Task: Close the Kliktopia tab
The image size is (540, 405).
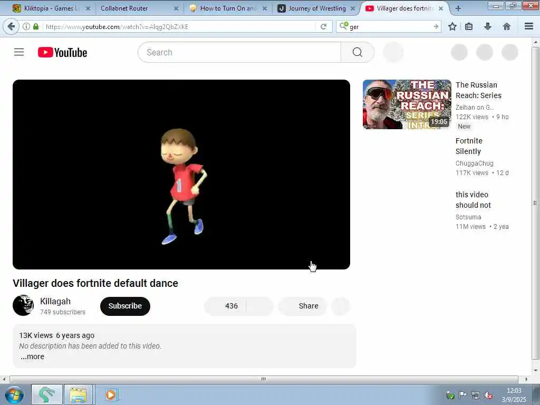Action: [x=88, y=8]
